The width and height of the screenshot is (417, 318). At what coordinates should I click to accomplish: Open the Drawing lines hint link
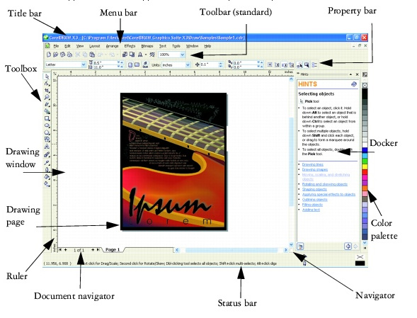tap(312, 164)
